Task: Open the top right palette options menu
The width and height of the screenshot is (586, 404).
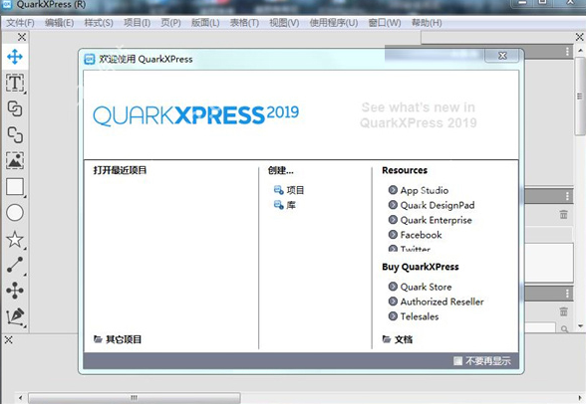Action: tap(567, 52)
